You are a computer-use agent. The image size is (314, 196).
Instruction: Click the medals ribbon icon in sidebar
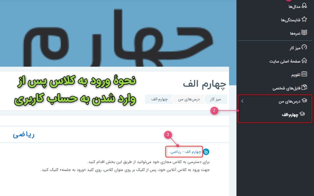pos(304,6)
